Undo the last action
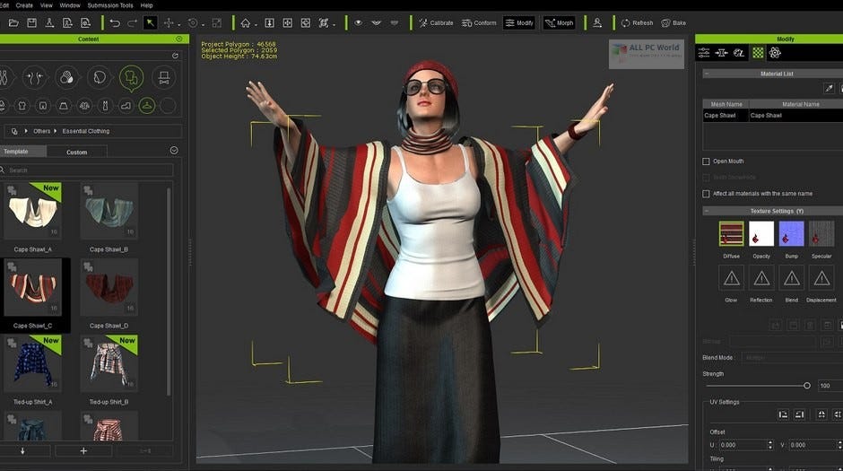The height and width of the screenshot is (471, 843). coord(115,23)
